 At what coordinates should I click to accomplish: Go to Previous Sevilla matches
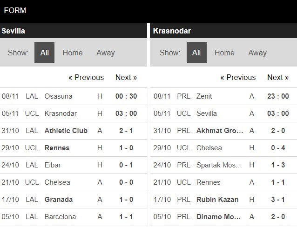coord(86,77)
